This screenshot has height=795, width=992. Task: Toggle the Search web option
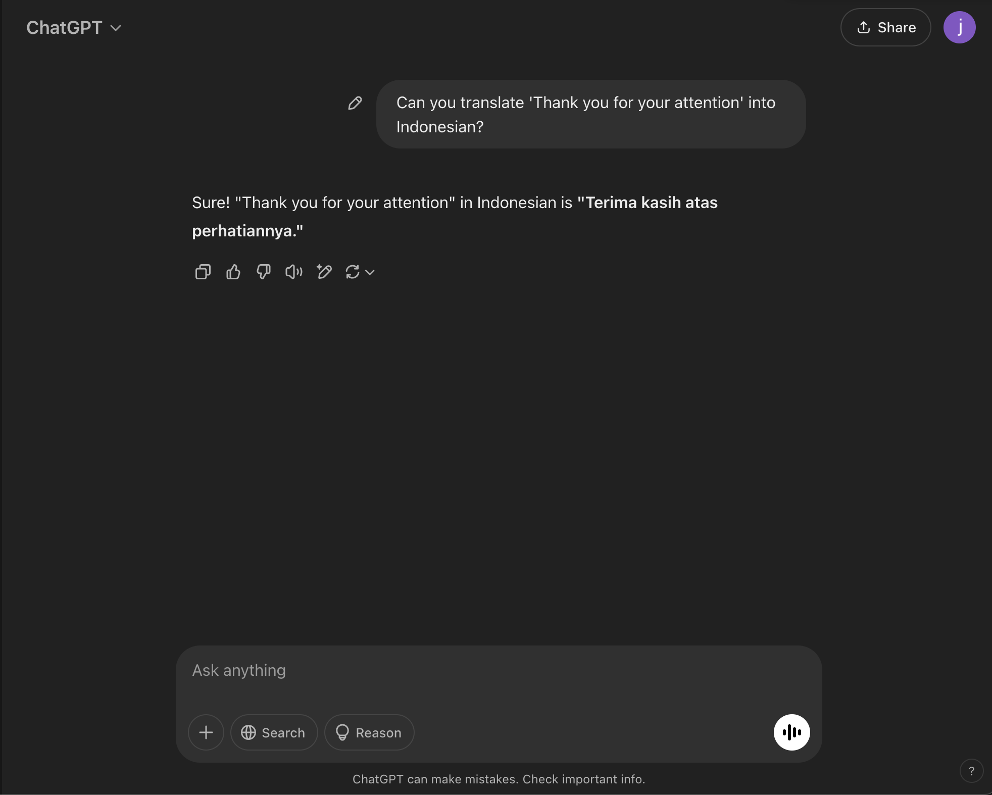274,732
